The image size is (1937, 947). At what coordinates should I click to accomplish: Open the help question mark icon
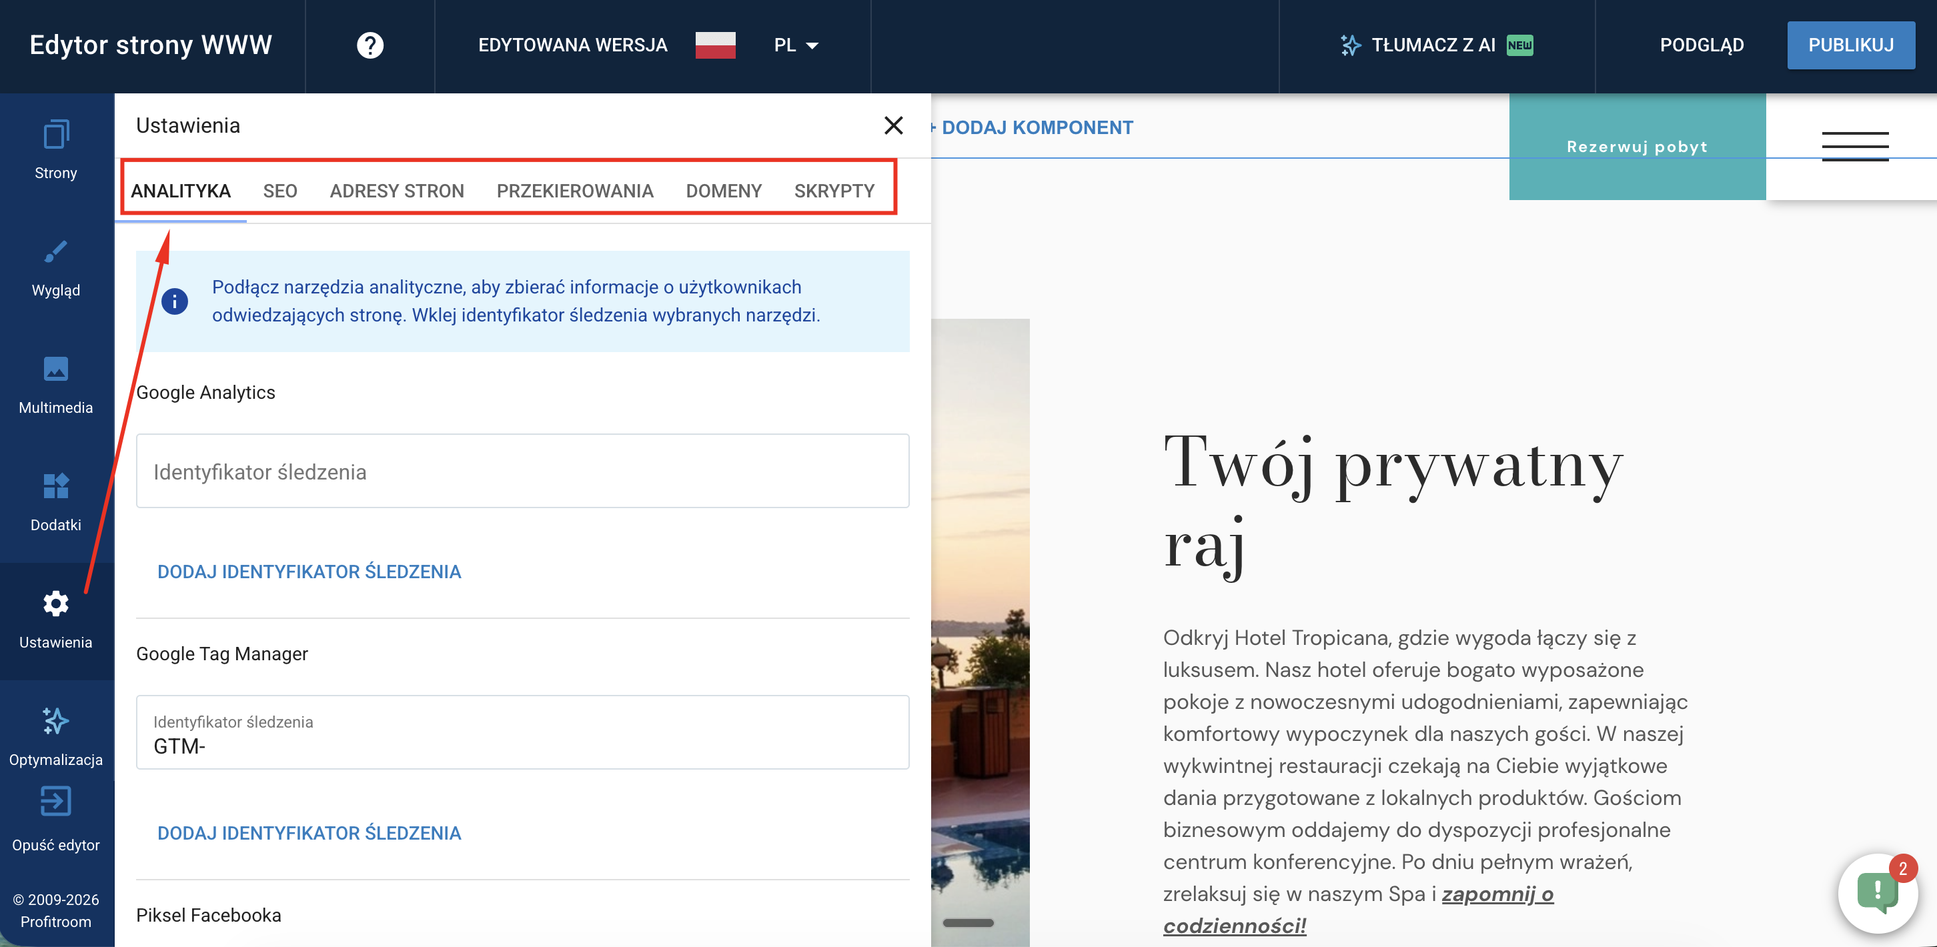[370, 45]
